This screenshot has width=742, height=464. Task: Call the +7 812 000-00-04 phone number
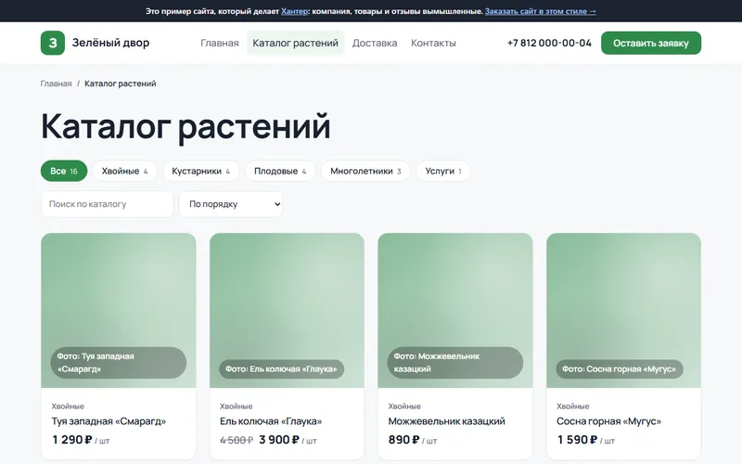tap(549, 43)
